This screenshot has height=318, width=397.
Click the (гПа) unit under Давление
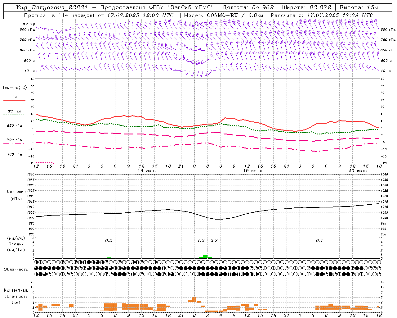coord(16,199)
